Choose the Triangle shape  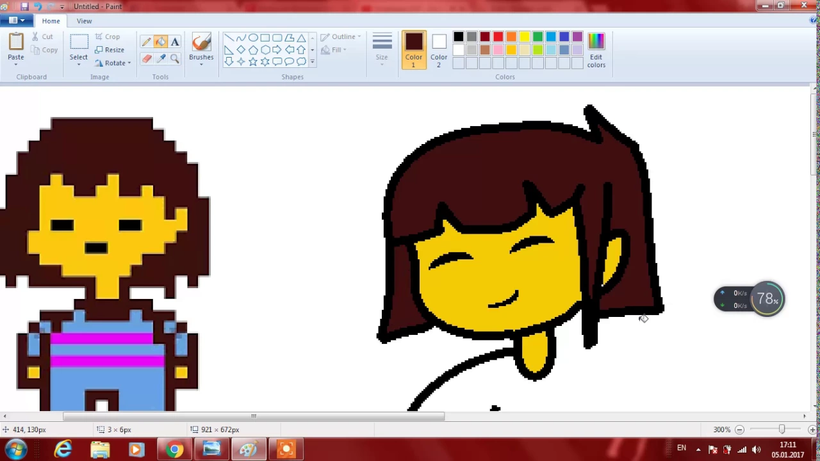pos(302,38)
